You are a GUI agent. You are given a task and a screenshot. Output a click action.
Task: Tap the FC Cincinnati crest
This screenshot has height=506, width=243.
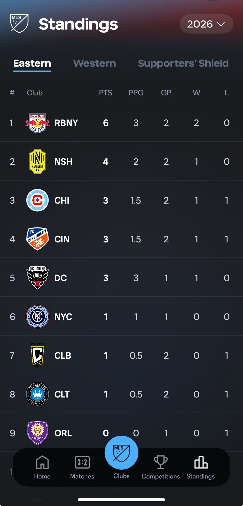click(x=37, y=239)
